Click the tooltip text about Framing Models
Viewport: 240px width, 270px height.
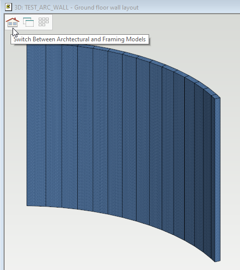(79, 39)
